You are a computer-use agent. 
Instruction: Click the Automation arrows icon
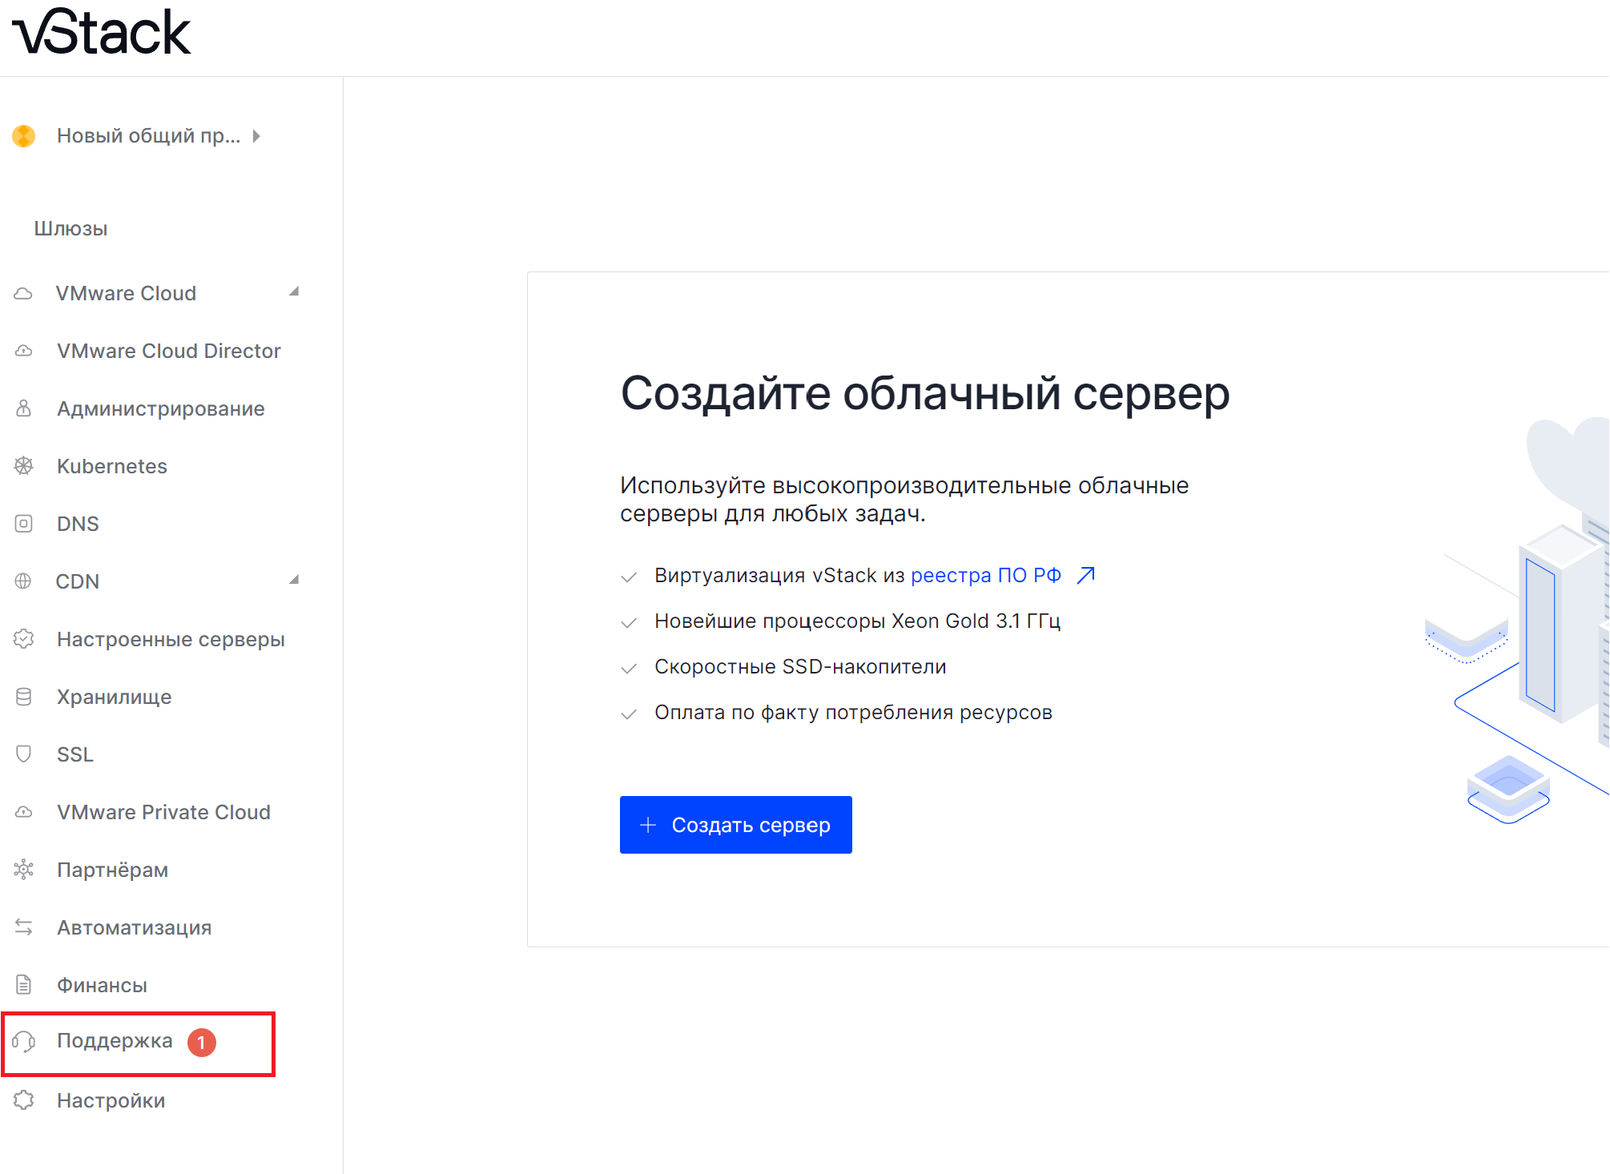24,927
